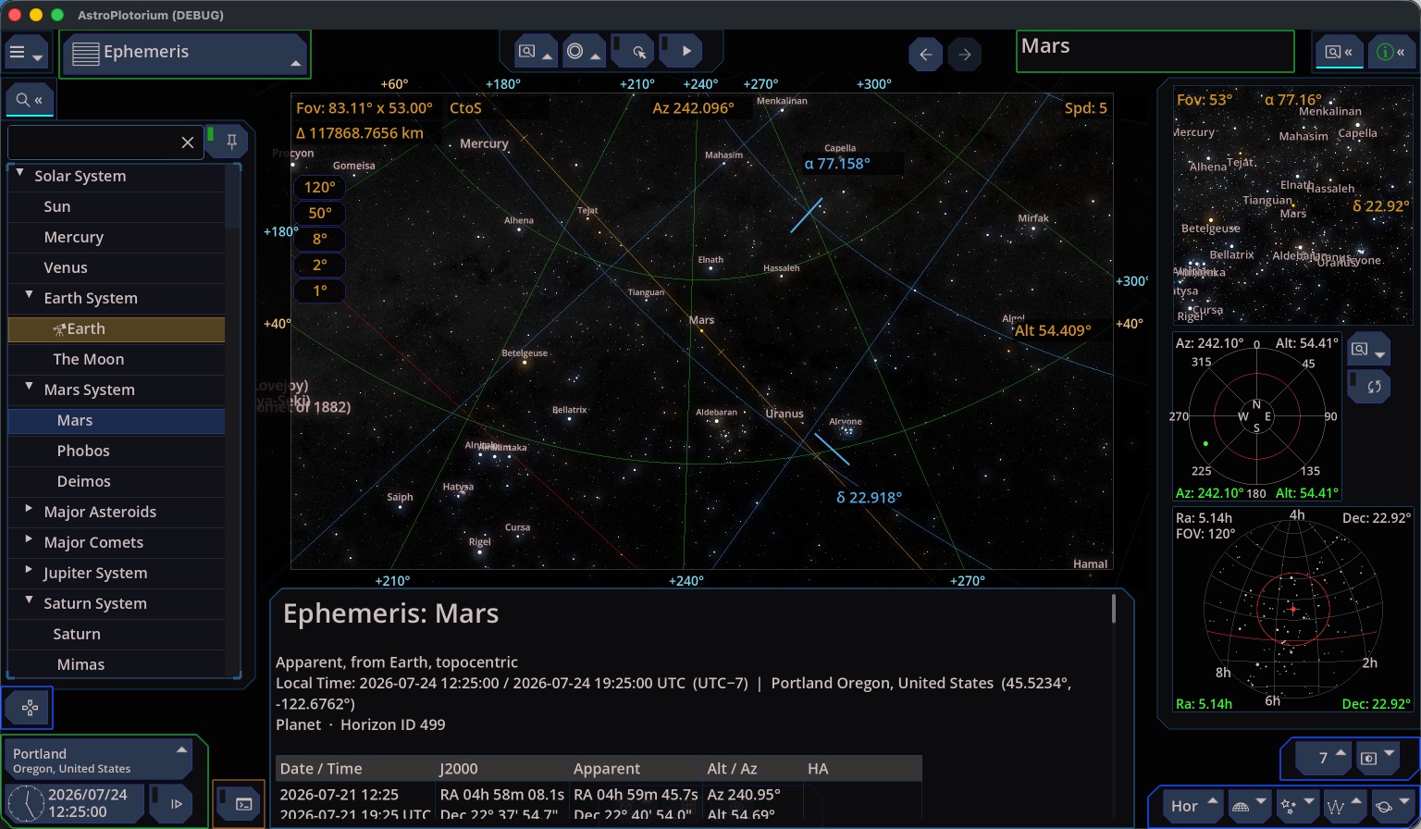Collapse the Earth System tree node
The image size is (1421, 829).
30,296
